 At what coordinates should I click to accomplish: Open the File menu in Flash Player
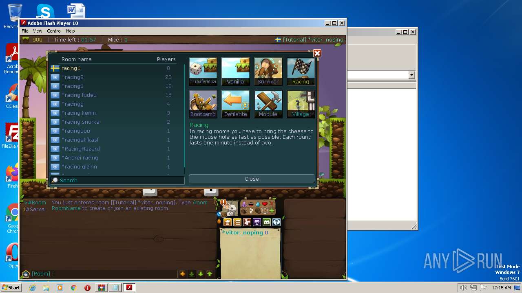pos(25,31)
